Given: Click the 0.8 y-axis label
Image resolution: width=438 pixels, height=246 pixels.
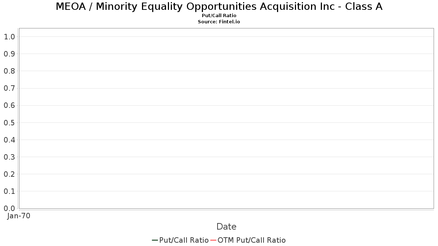Looking at the screenshot, I should coord(9,71).
